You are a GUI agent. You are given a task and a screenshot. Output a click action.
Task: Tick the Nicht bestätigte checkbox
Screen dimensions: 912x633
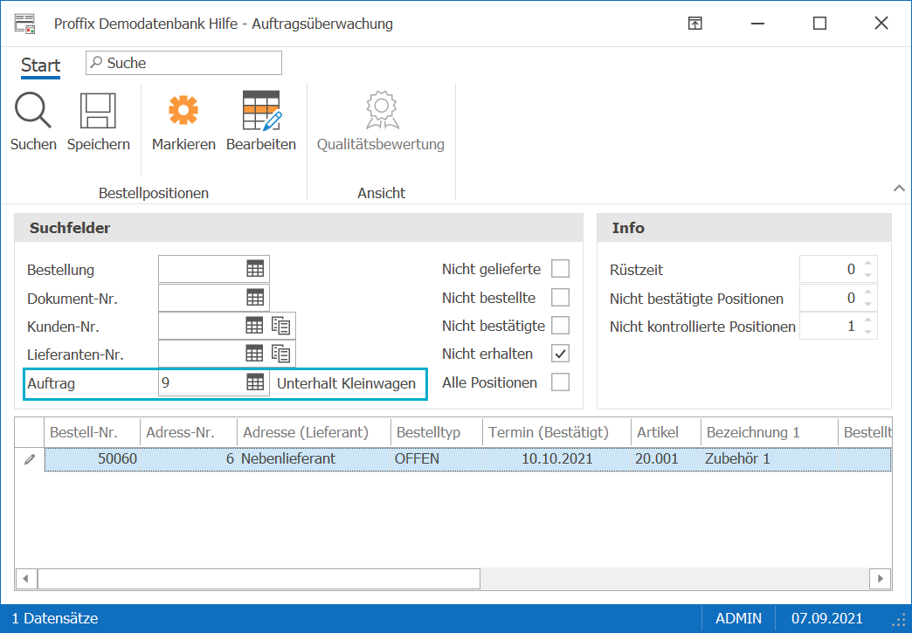[x=560, y=326]
